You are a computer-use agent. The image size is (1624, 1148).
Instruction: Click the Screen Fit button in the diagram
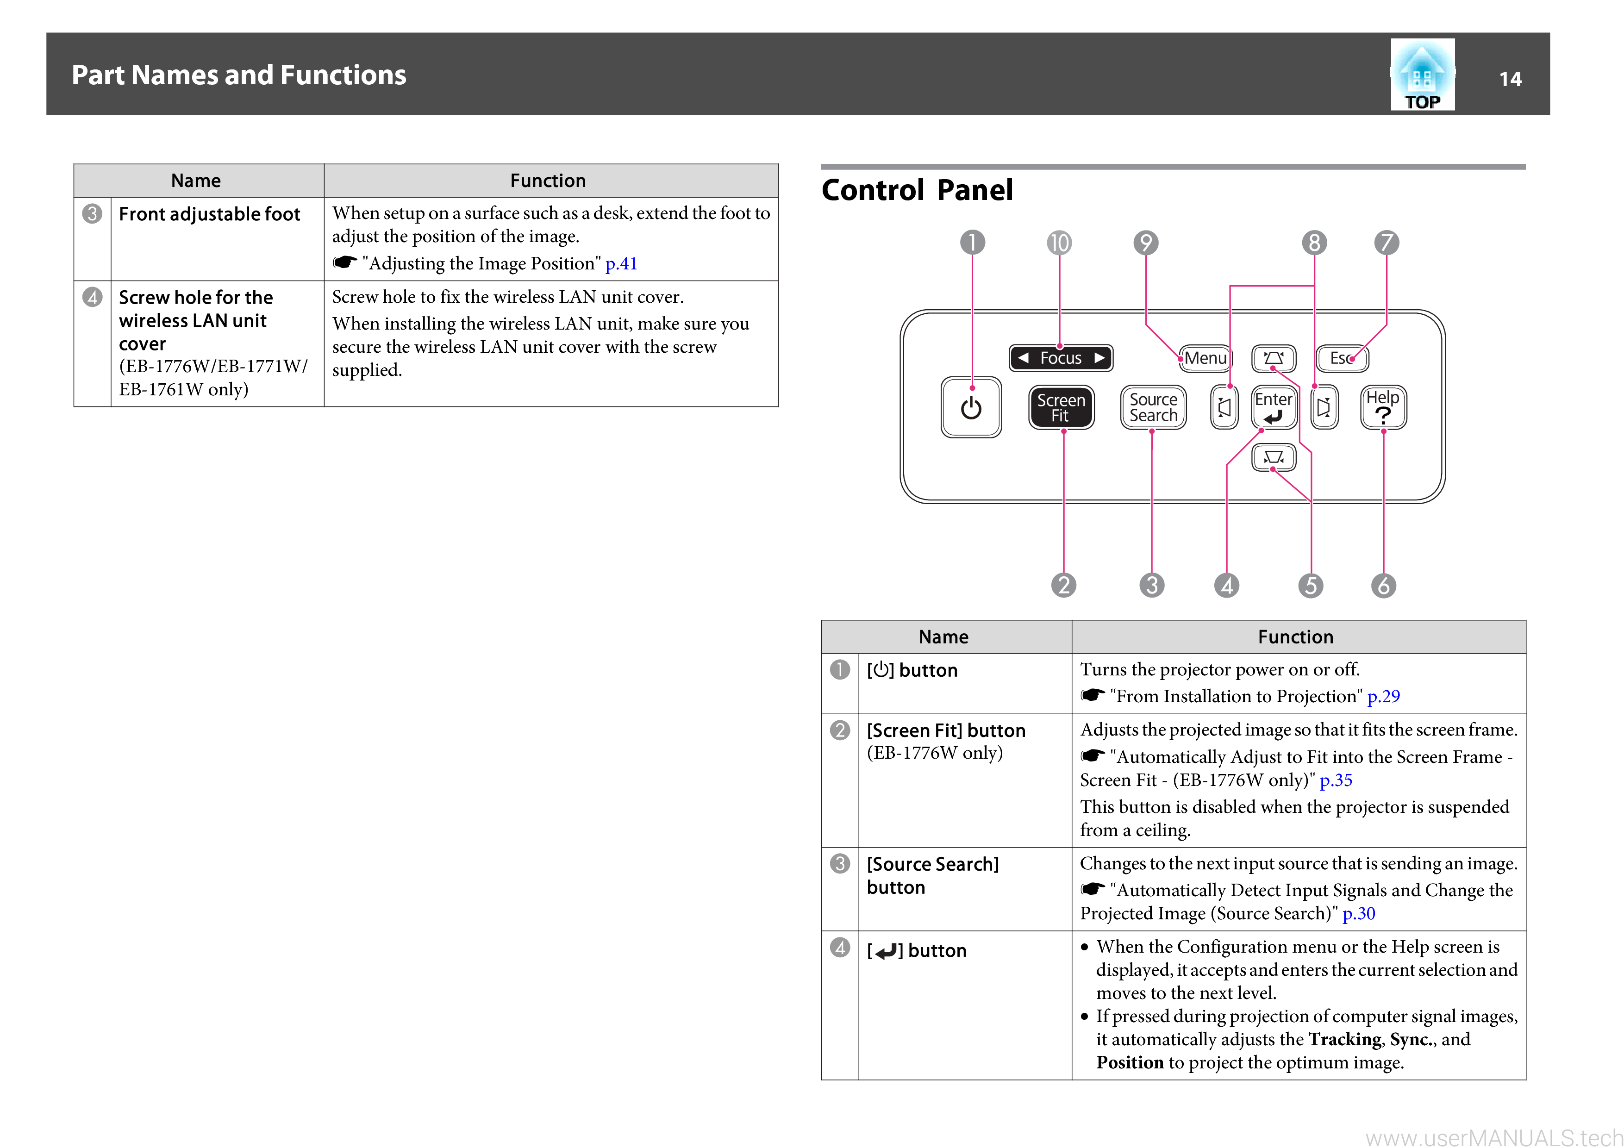tap(1061, 407)
